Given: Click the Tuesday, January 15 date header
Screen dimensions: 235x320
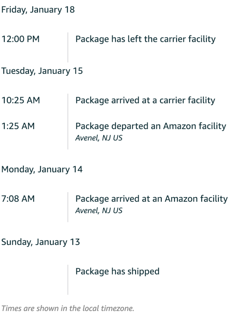Looking at the screenshot, I should point(42,71).
